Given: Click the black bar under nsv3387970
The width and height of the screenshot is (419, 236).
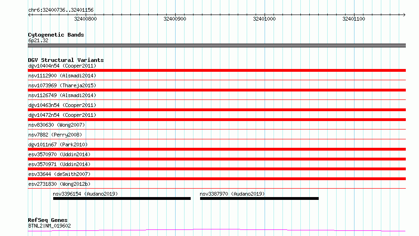Looking at the screenshot, I should coord(259,198).
